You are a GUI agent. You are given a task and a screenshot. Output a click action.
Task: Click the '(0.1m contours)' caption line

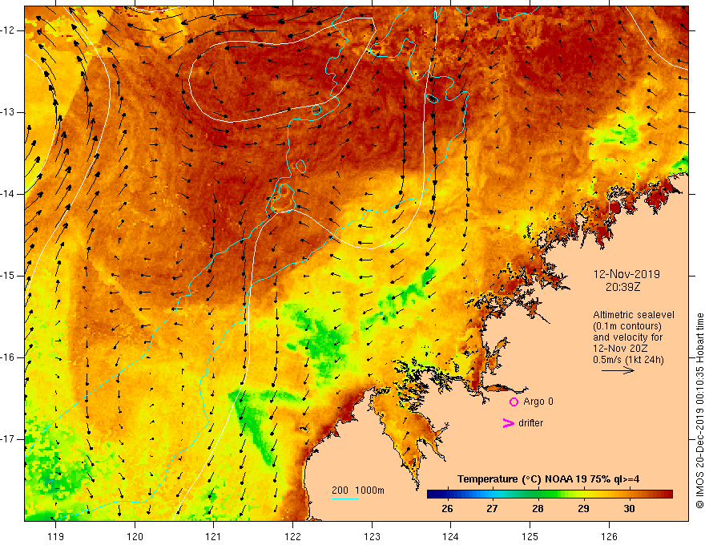point(627,326)
